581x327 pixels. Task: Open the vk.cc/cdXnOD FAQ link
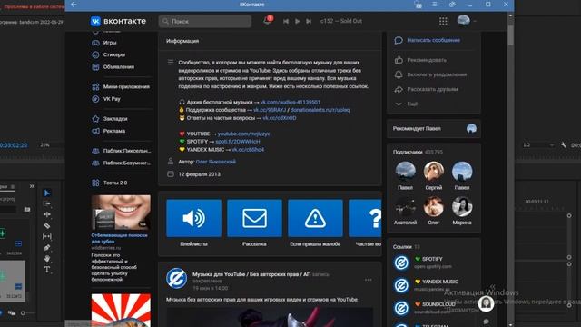pyautogui.click(x=280, y=118)
